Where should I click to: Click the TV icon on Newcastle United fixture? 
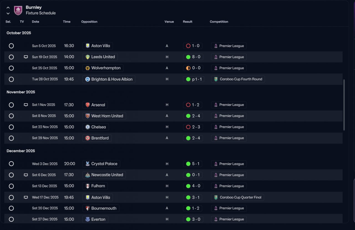click(x=26, y=175)
